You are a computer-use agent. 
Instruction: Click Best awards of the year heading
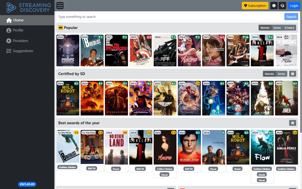pyautogui.click(x=79, y=123)
